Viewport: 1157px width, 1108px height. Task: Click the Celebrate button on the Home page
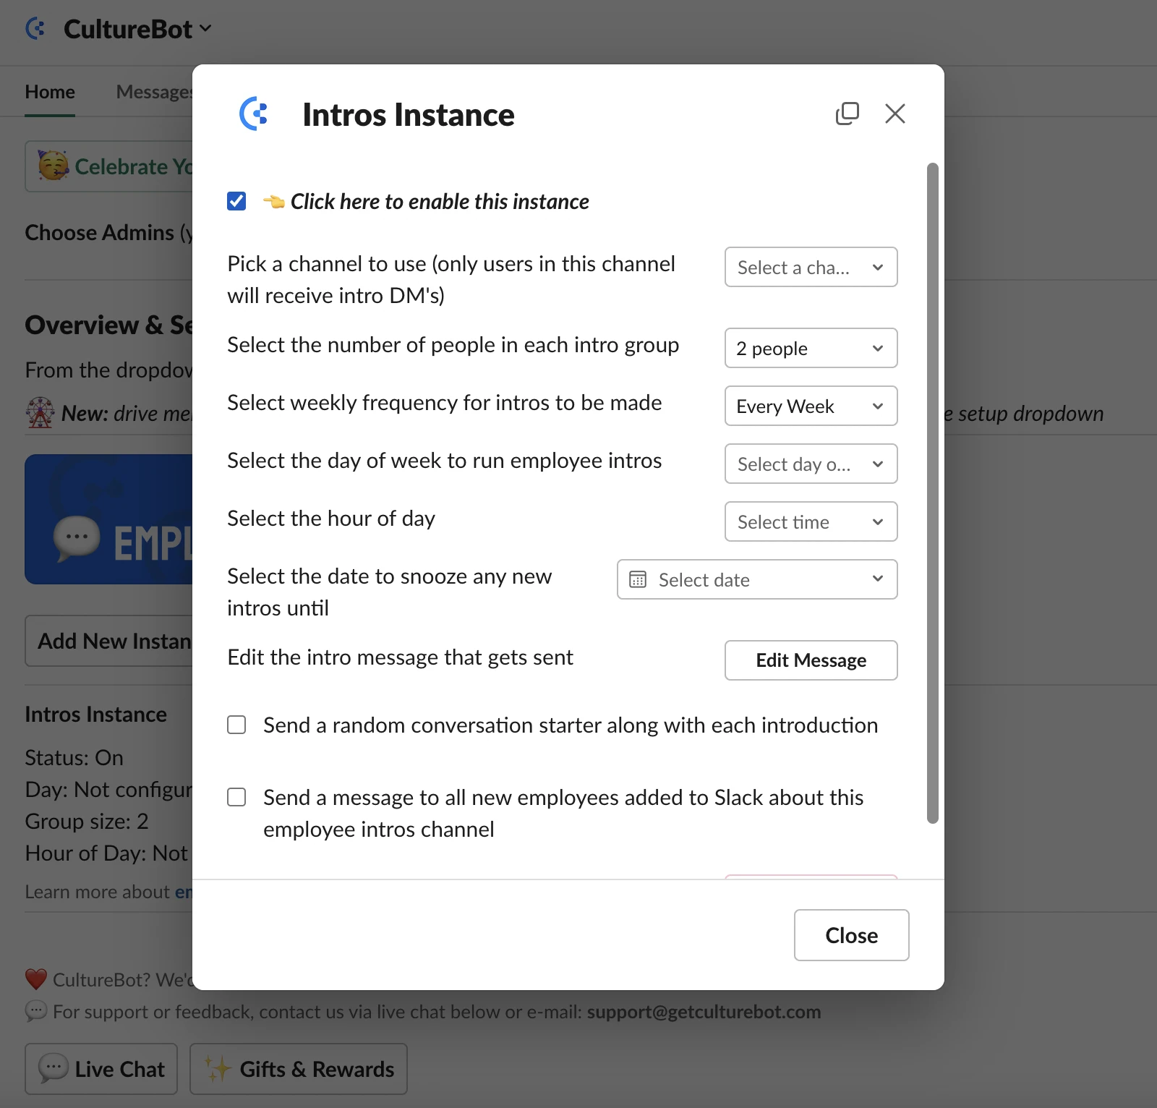pos(109,166)
